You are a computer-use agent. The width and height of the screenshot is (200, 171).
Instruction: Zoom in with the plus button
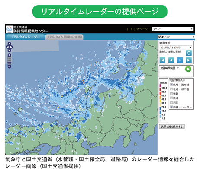(10, 55)
